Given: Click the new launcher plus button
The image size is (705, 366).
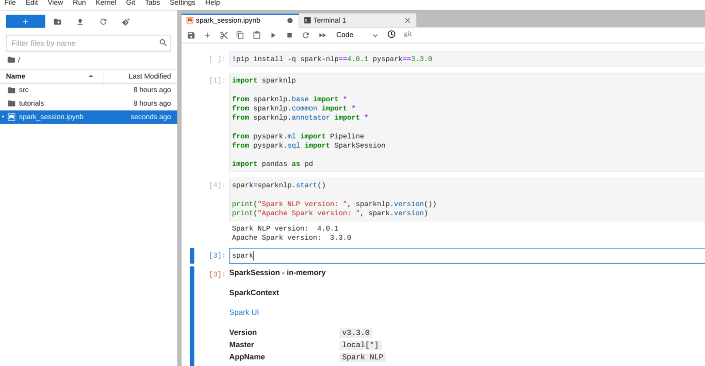Looking at the screenshot, I should tap(25, 21).
